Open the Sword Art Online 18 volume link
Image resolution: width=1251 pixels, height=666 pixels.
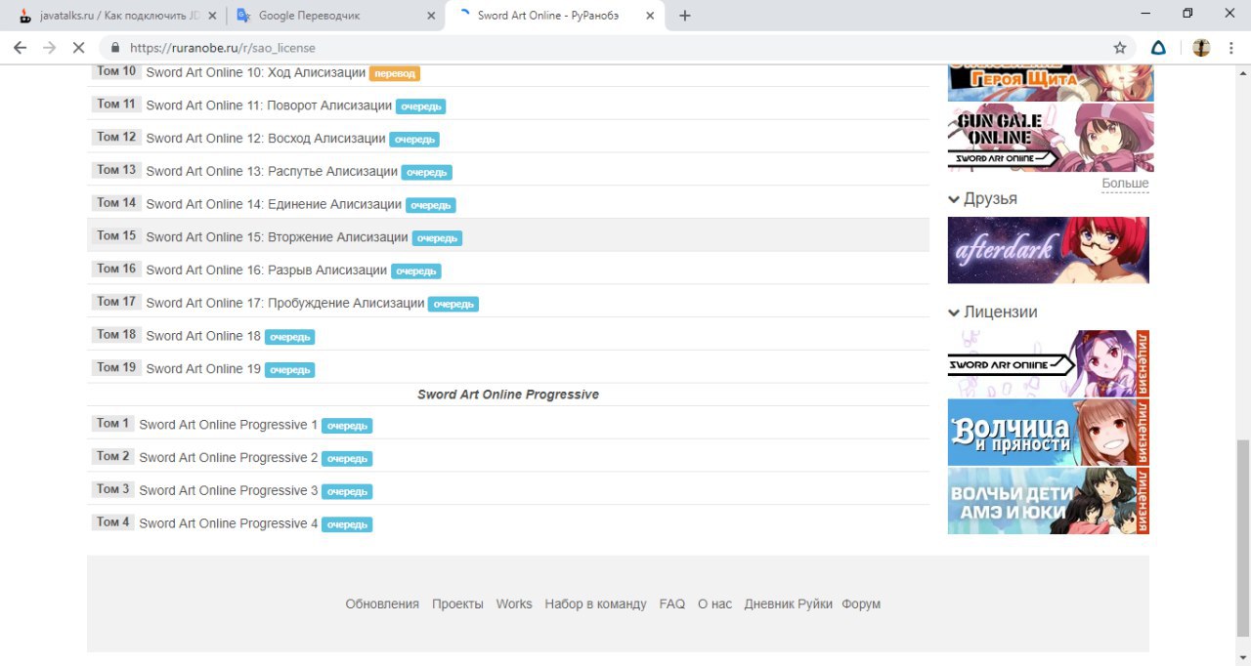203,336
